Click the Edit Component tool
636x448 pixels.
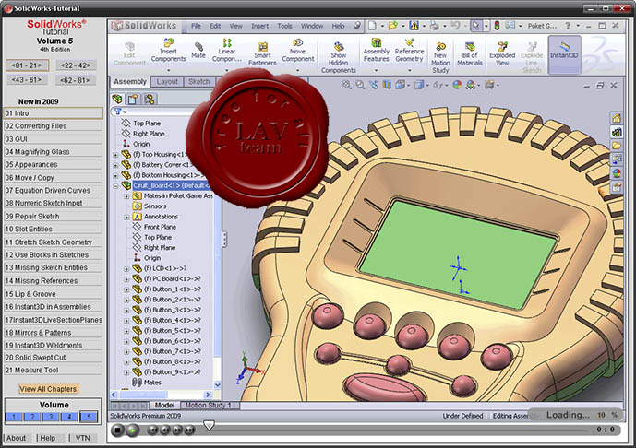click(x=129, y=53)
